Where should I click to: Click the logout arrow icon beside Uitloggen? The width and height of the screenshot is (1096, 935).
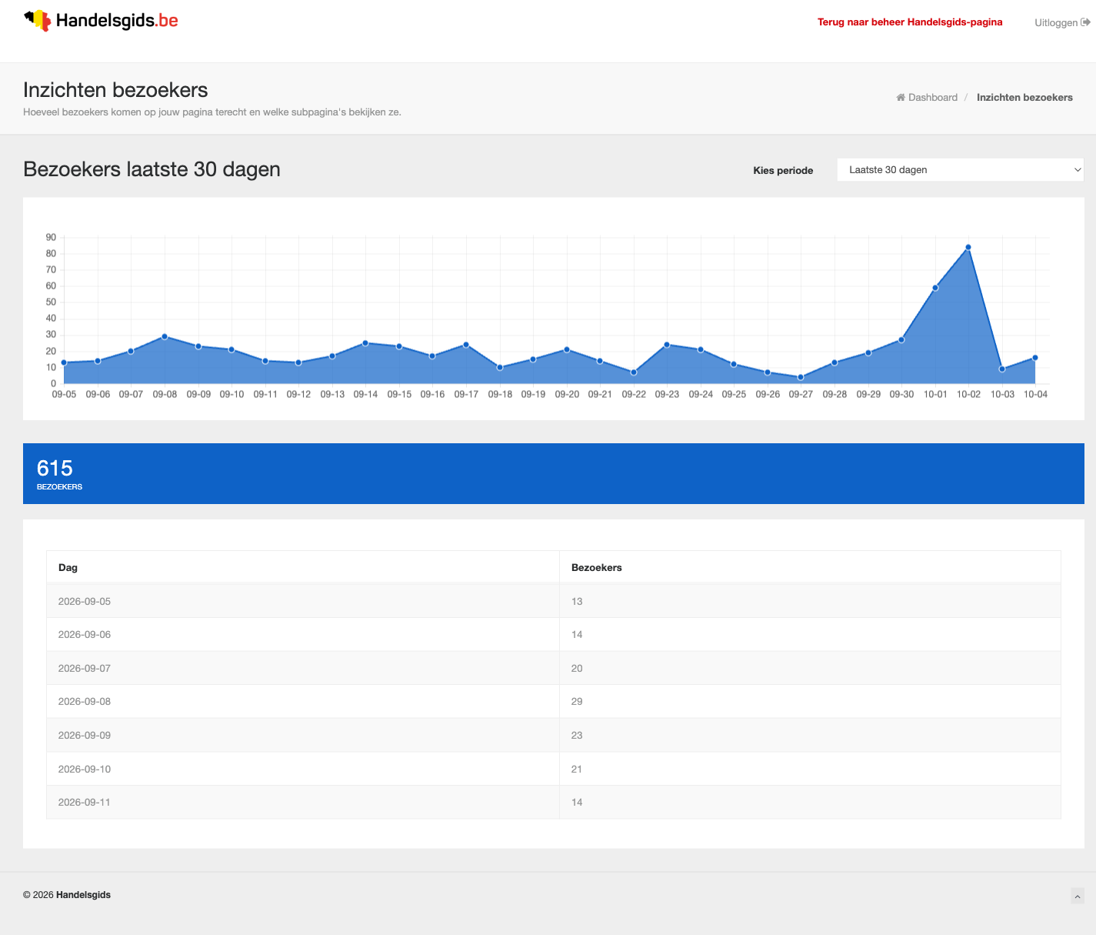1085,22
